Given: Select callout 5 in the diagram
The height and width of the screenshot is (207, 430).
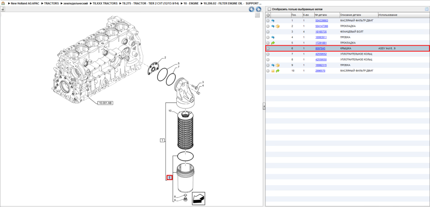Looking at the screenshot, I should coord(178,63).
